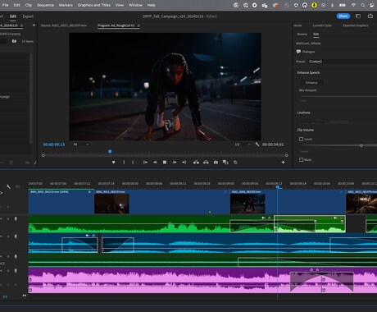
Task: Step forward one frame
Action: pos(175,163)
